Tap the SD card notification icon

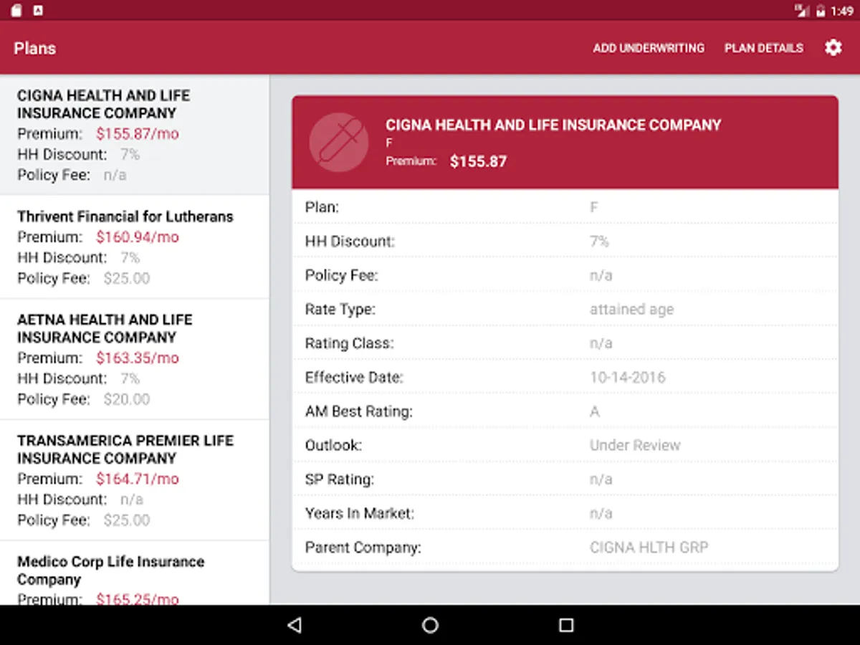click(x=16, y=10)
